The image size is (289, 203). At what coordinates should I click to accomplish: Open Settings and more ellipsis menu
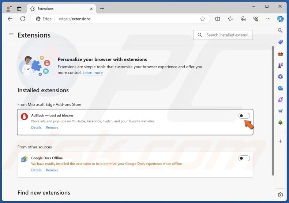point(269,19)
